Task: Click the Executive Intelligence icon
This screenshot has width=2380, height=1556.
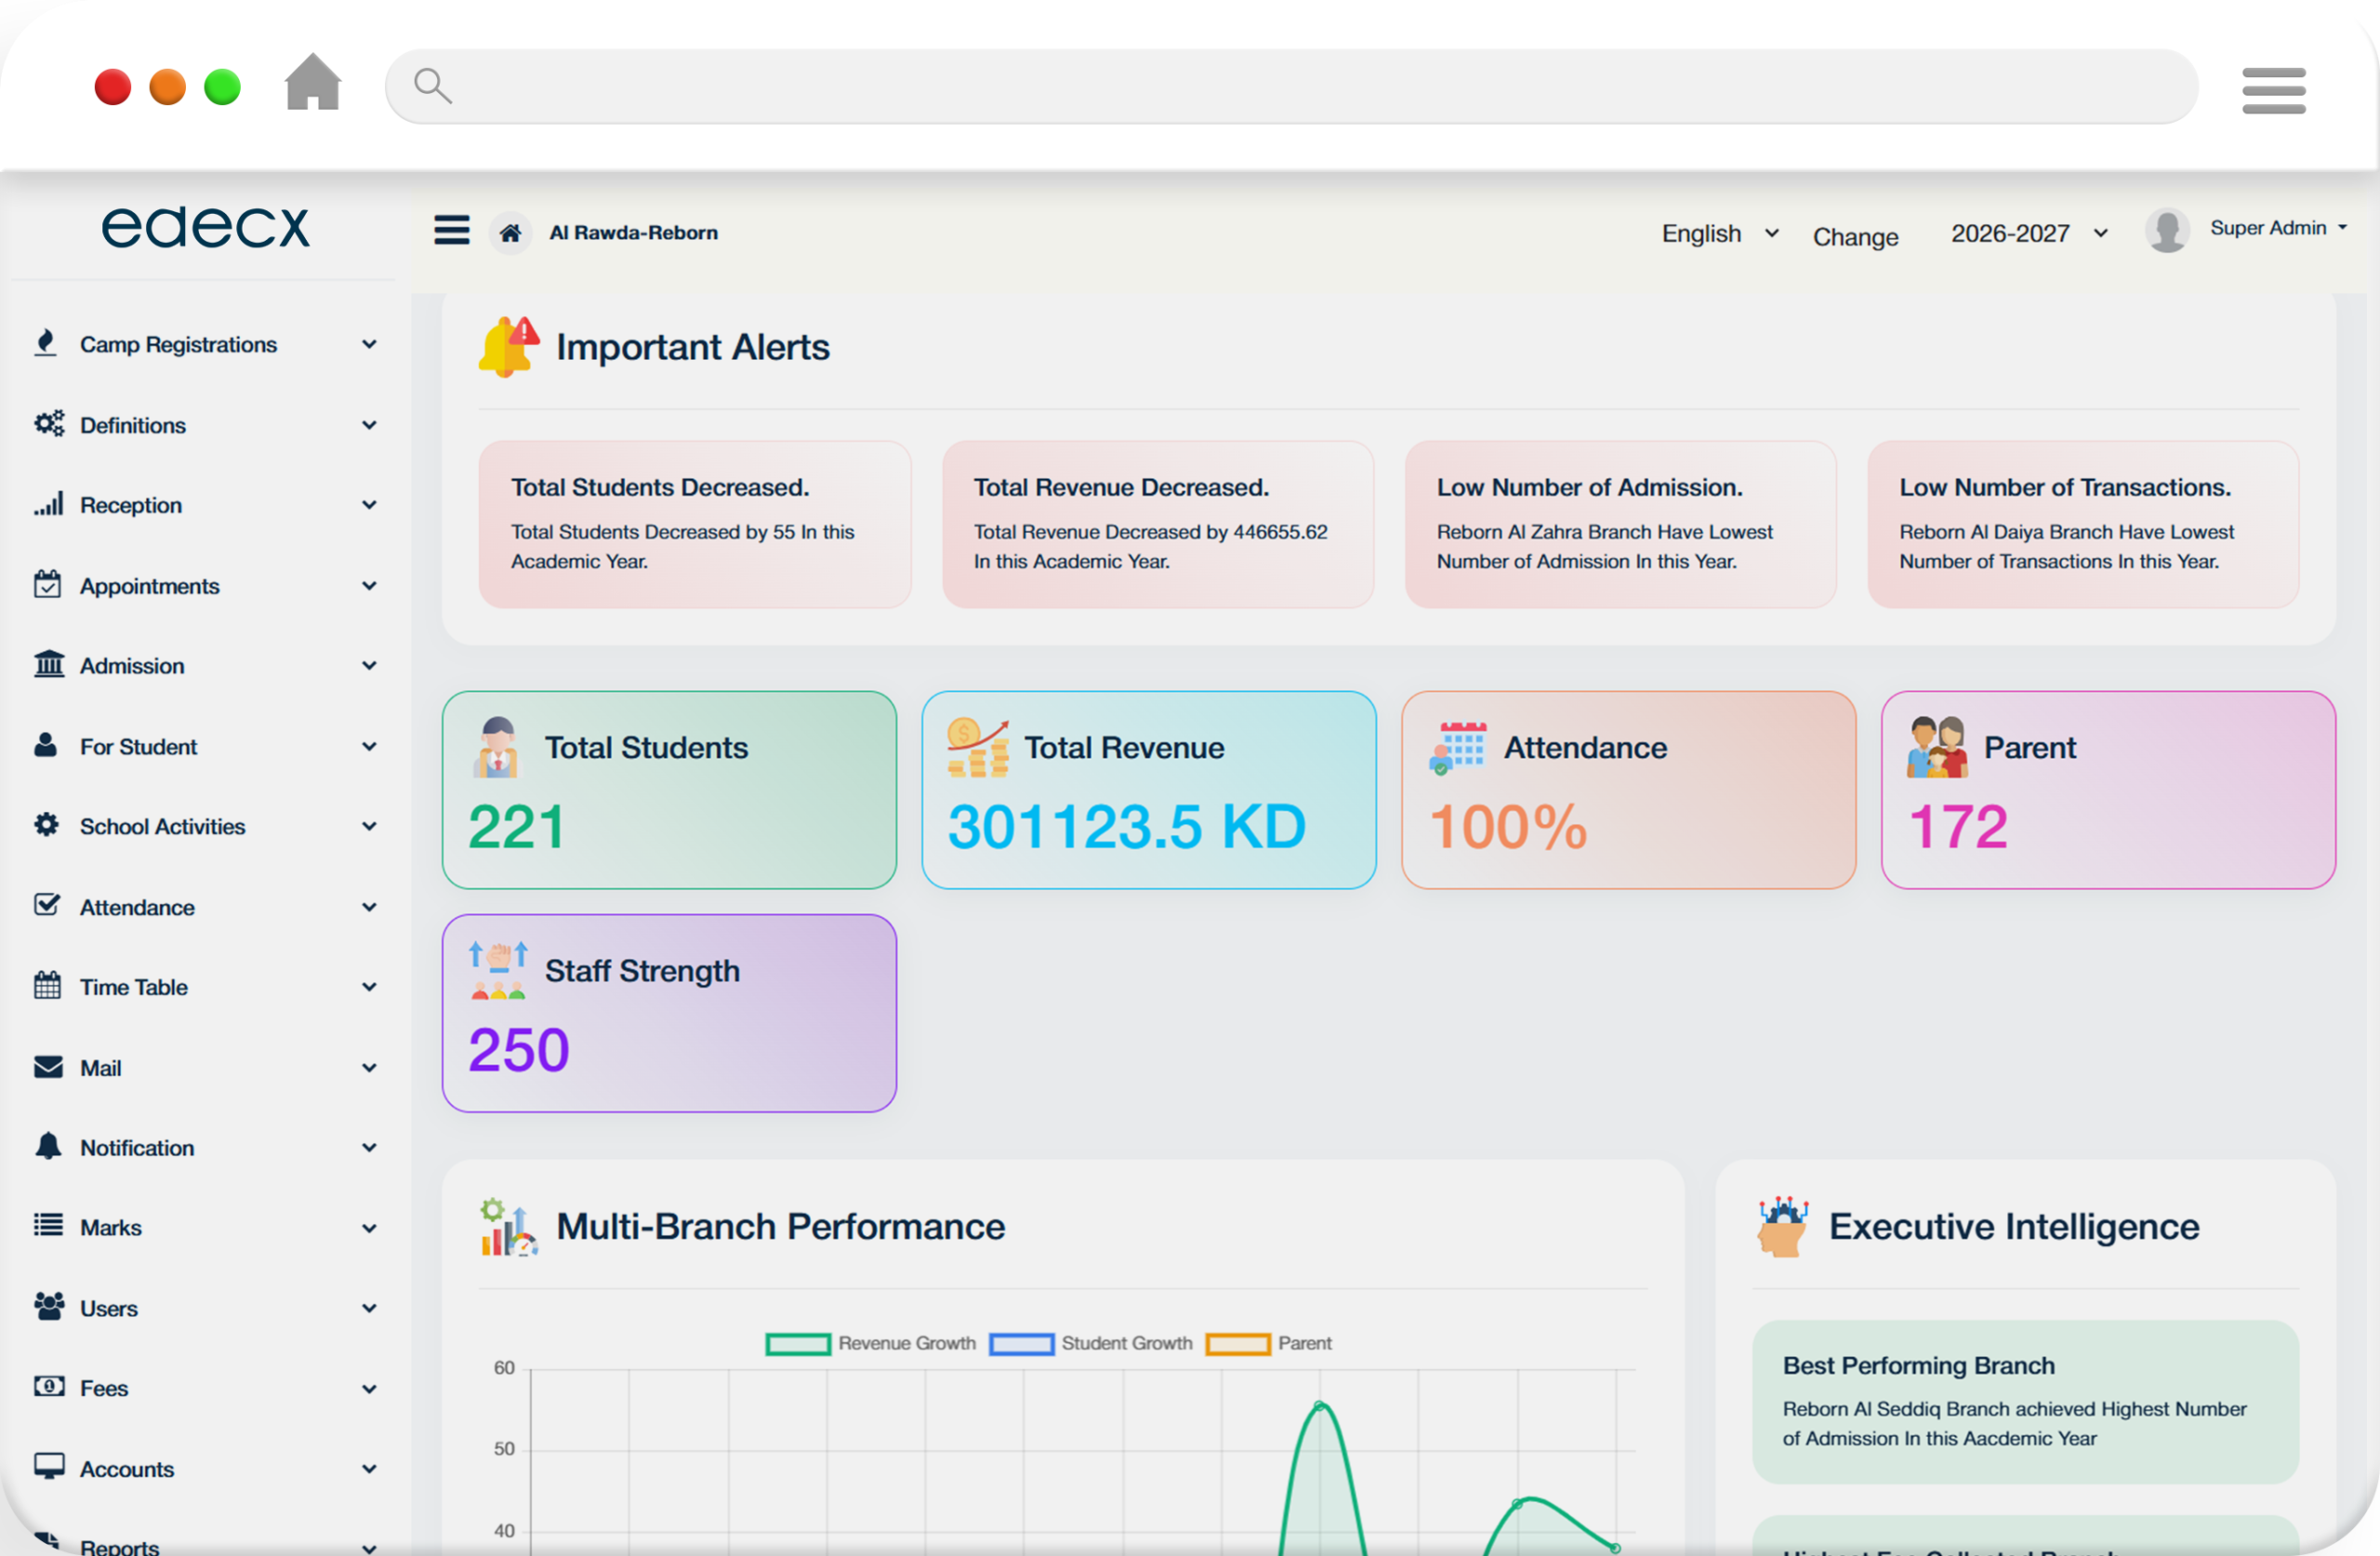Action: click(x=1783, y=1227)
